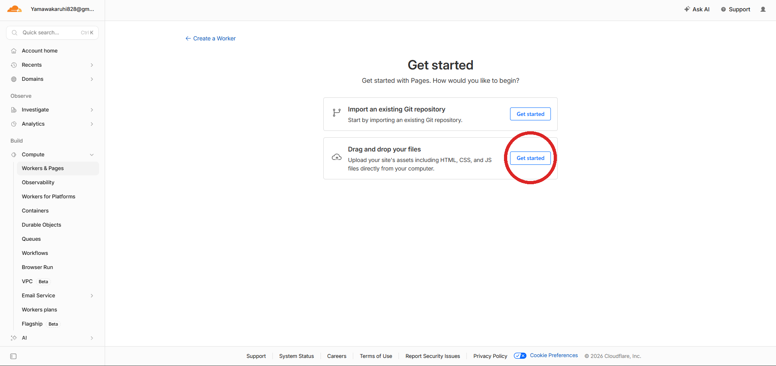
Task: Open Report Security Issues link
Action: 433,356
